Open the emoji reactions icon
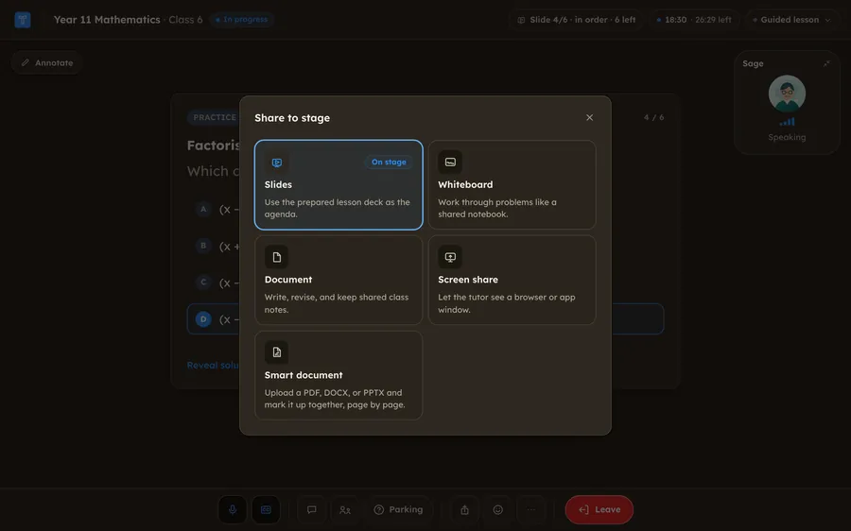Screen dimensions: 851x531 (x=497, y=510)
